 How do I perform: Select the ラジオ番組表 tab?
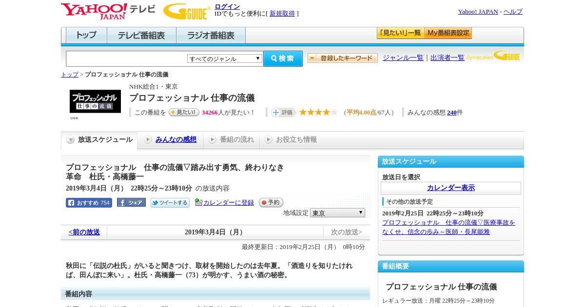(x=211, y=36)
